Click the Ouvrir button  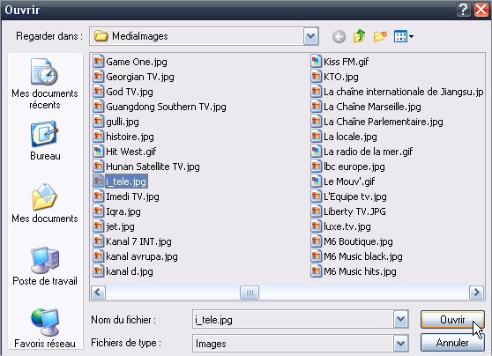(452, 320)
